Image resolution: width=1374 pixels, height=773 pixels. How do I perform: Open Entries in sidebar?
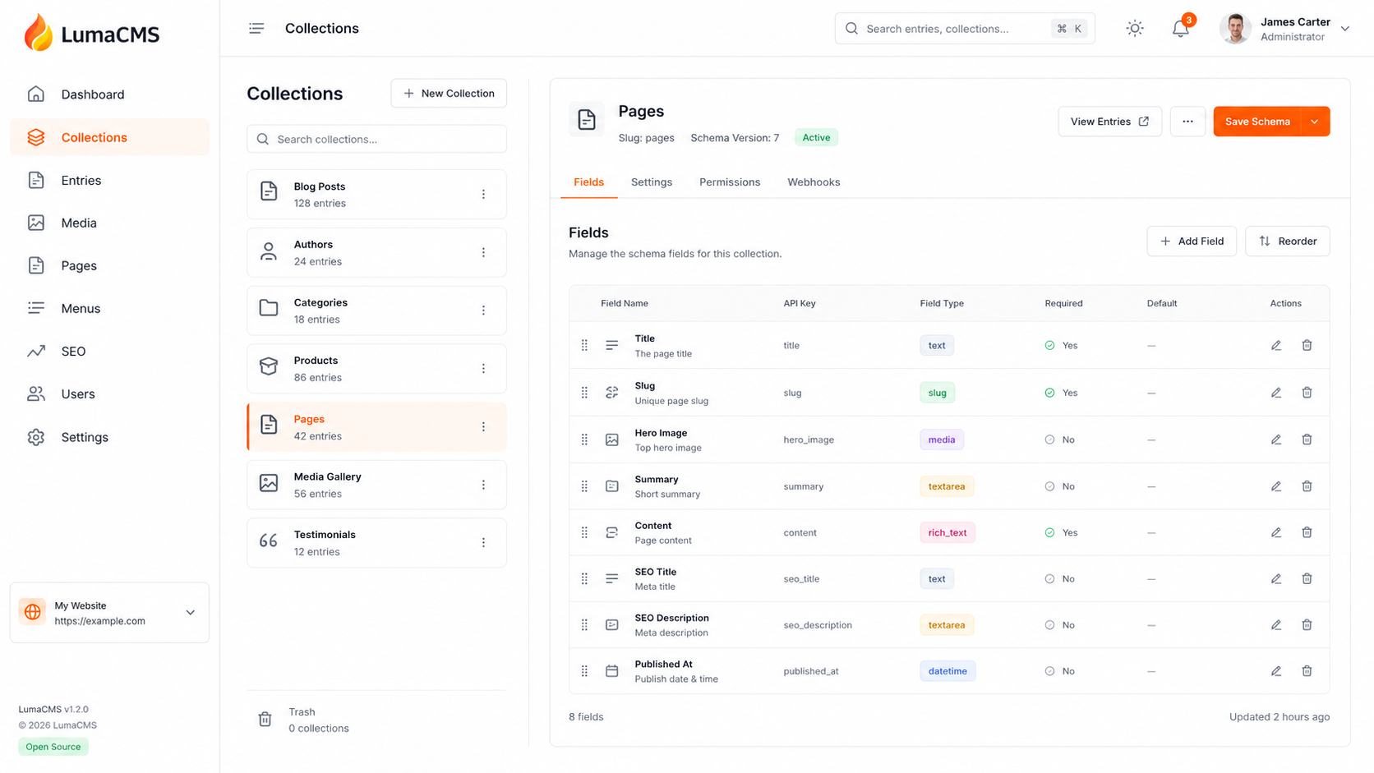coord(109,180)
